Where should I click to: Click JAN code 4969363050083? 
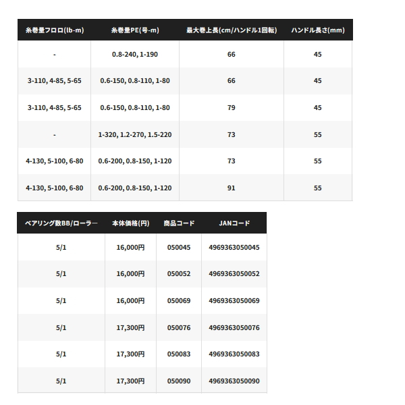(x=234, y=354)
